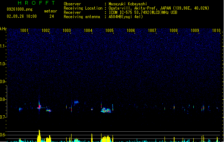The height and width of the screenshot is (142, 224).
Task: Click the A504HB(yagi 4el) antenna text
Action: coord(126,17)
